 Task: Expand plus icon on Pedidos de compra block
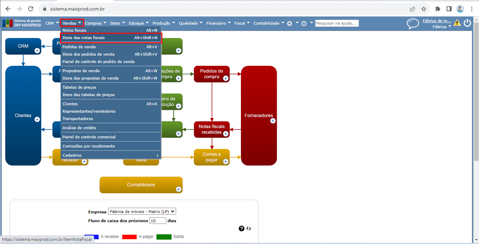tap(226, 78)
